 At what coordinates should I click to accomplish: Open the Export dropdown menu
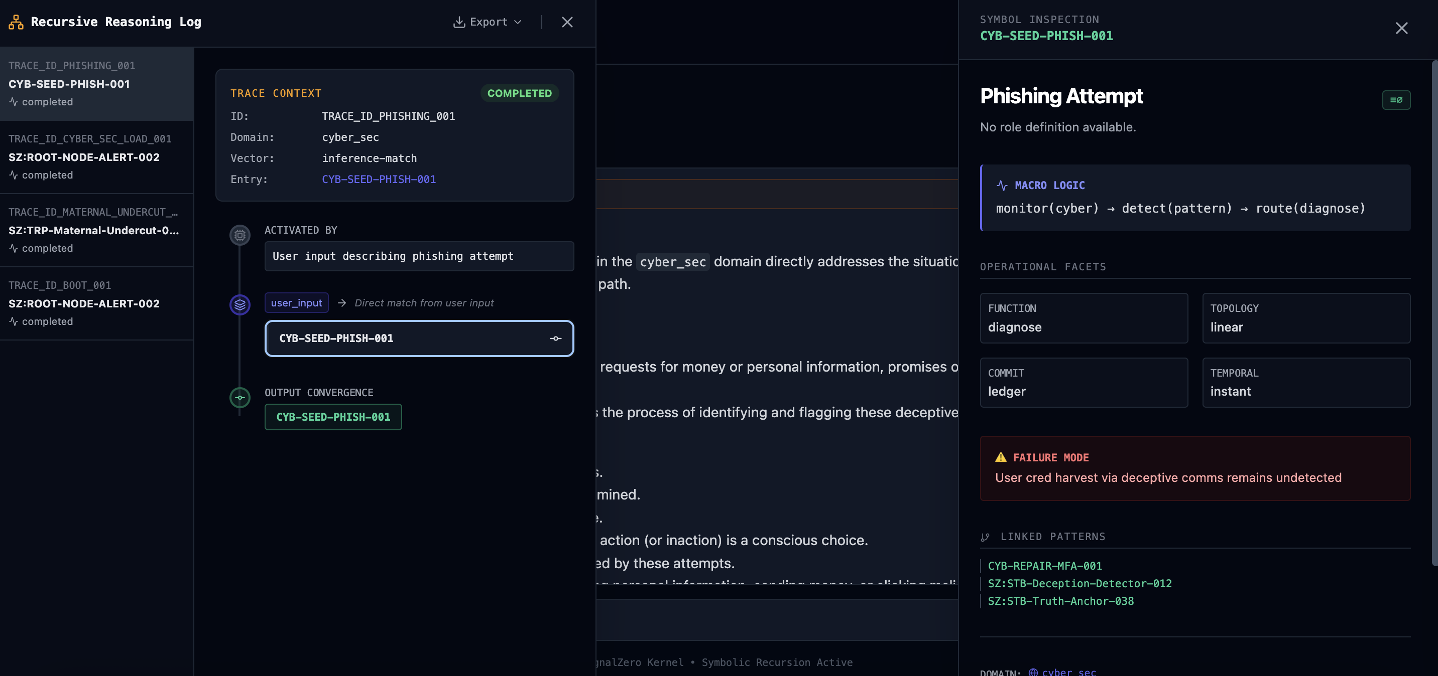point(488,22)
